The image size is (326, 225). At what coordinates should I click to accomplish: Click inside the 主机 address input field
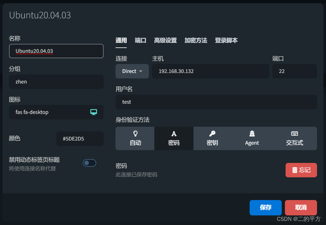click(x=210, y=71)
